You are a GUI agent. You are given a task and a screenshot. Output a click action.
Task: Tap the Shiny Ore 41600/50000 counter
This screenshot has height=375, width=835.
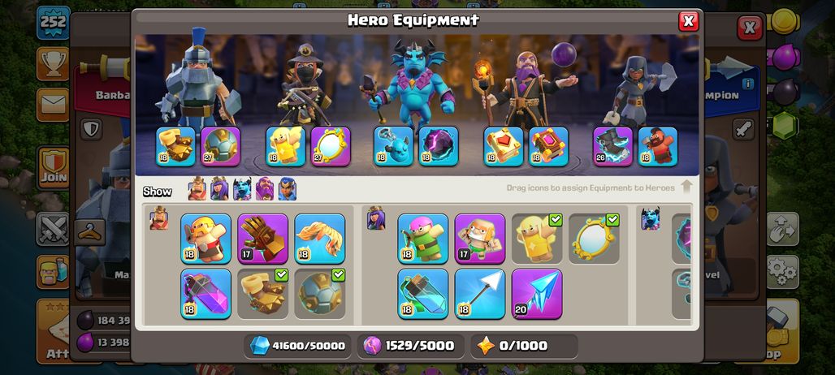tap(297, 346)
